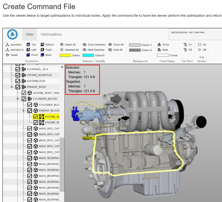
Task: Collapse the ENGINE_BLOCK tree node
Action: click(x=23, y=111)
